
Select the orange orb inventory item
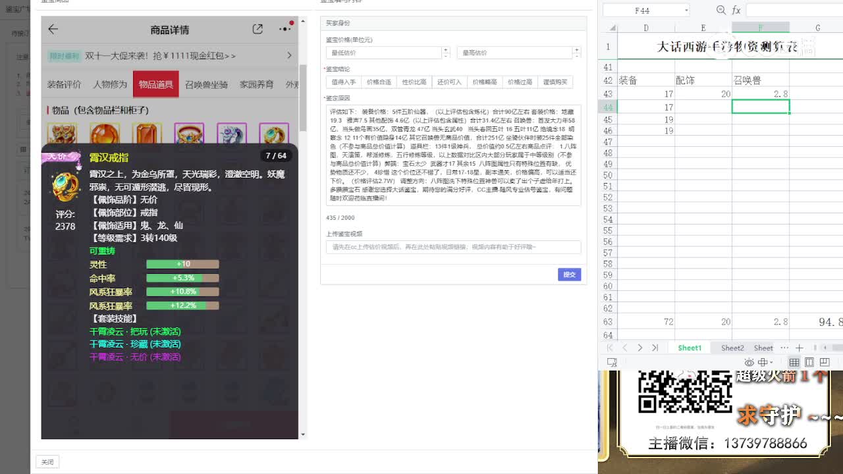click(105, 134)
